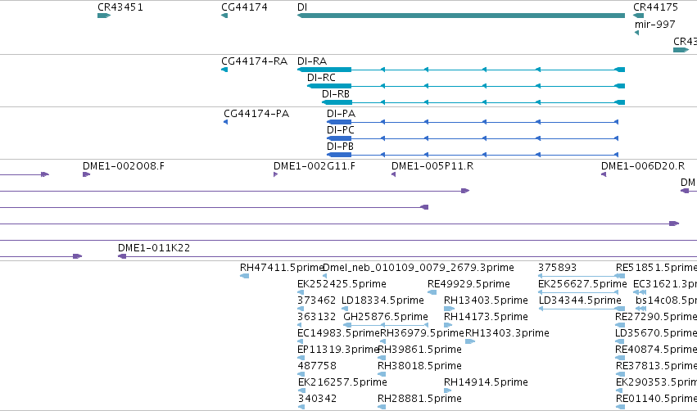The height and width of the screenshot is (411, 697).
Task: Click the RH13403.5prime EST label
Action: [x=486, y=300]
